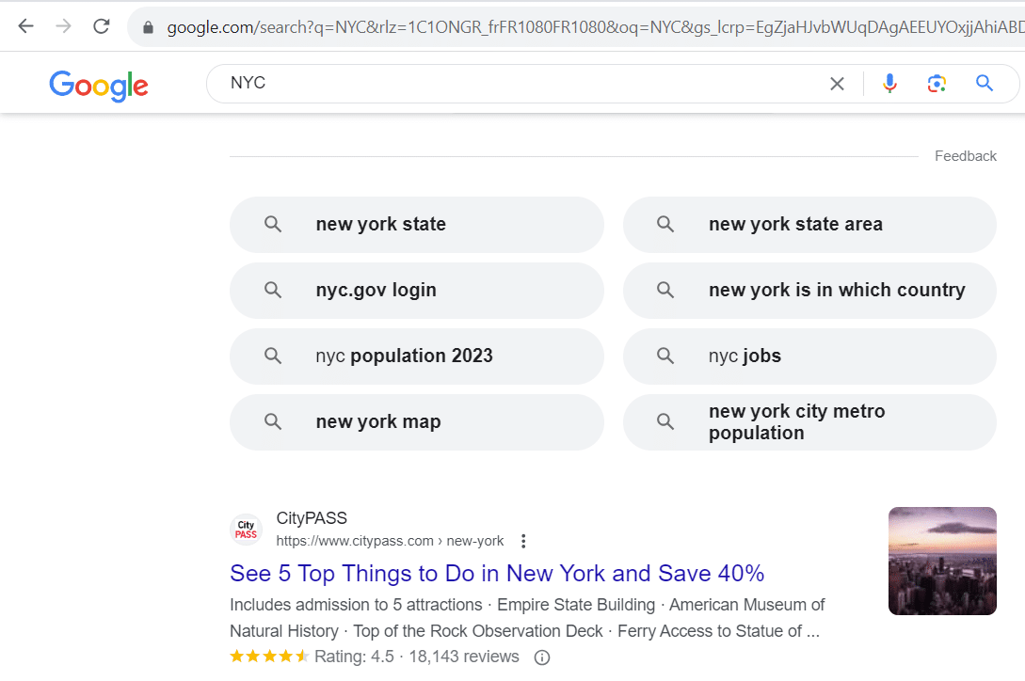The height and width of the screenshot is (681, 1025).
Task: Click the padlock site info icon
Action: coord(148,27)
